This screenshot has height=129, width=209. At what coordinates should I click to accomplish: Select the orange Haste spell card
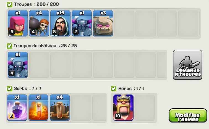pos(38,108)
